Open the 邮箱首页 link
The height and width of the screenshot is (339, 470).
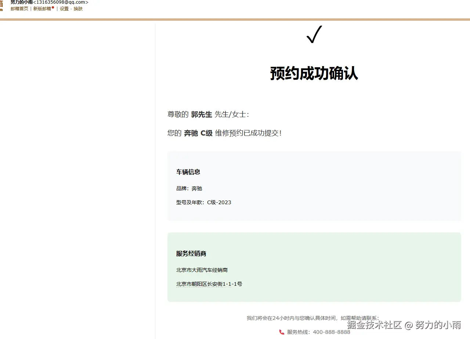click(19, 9)
